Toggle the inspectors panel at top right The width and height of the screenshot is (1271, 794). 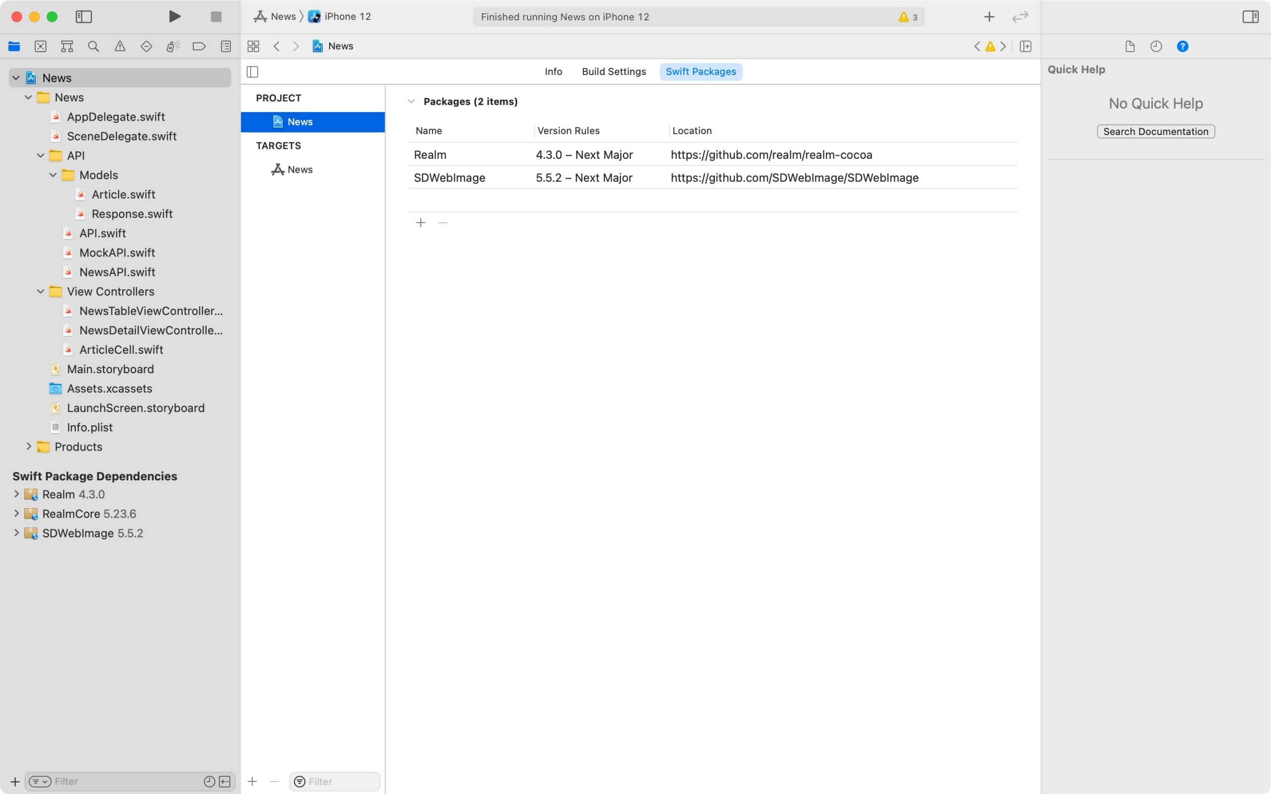[x=1250, y=17]
